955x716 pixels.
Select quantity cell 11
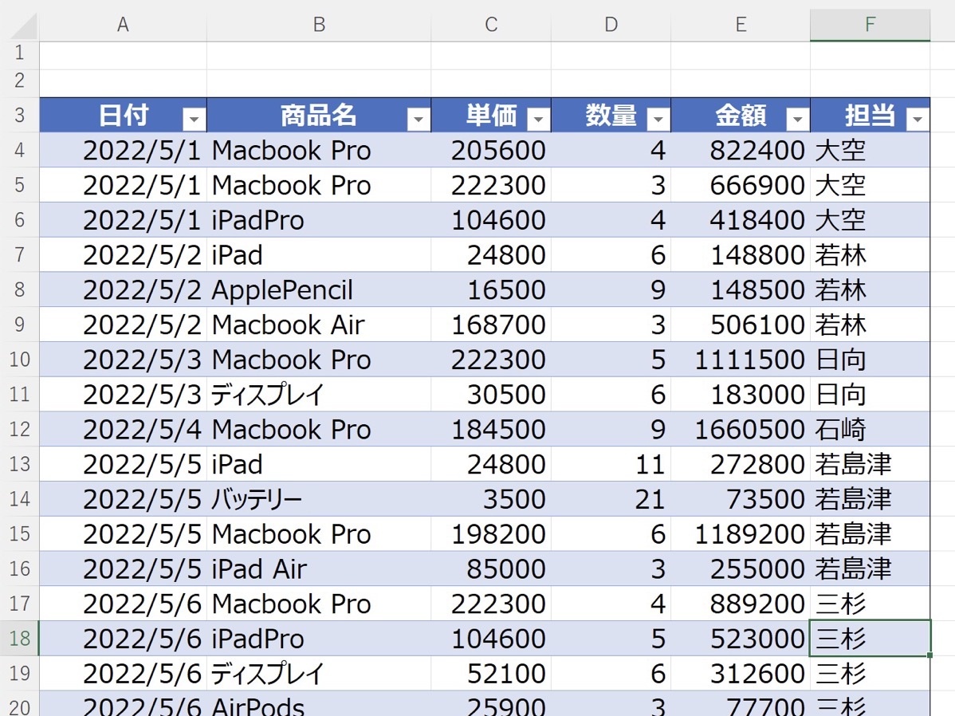coord(611,464)
